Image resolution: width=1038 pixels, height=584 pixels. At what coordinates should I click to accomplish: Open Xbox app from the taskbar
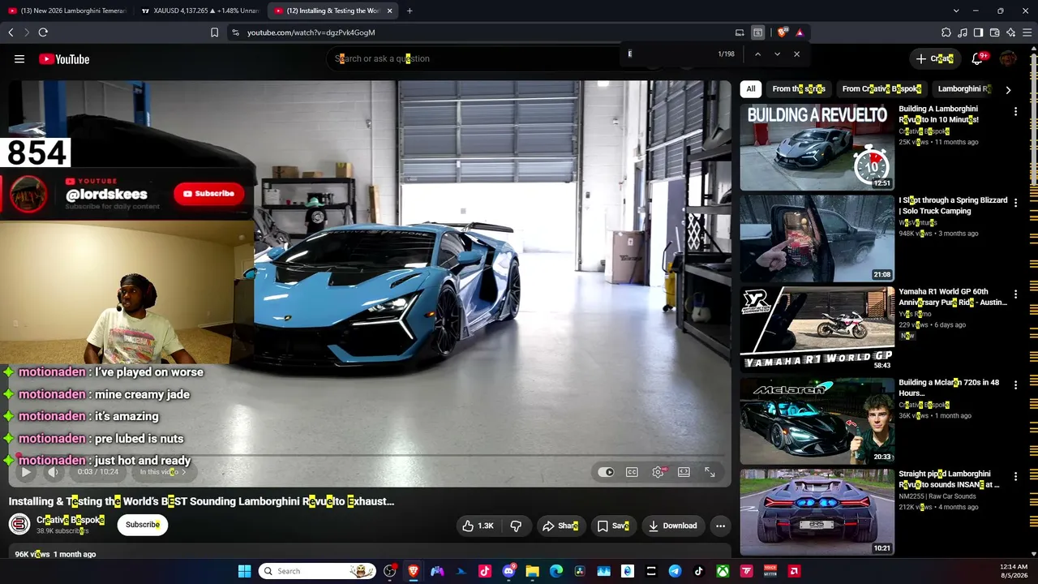point(723,571)
